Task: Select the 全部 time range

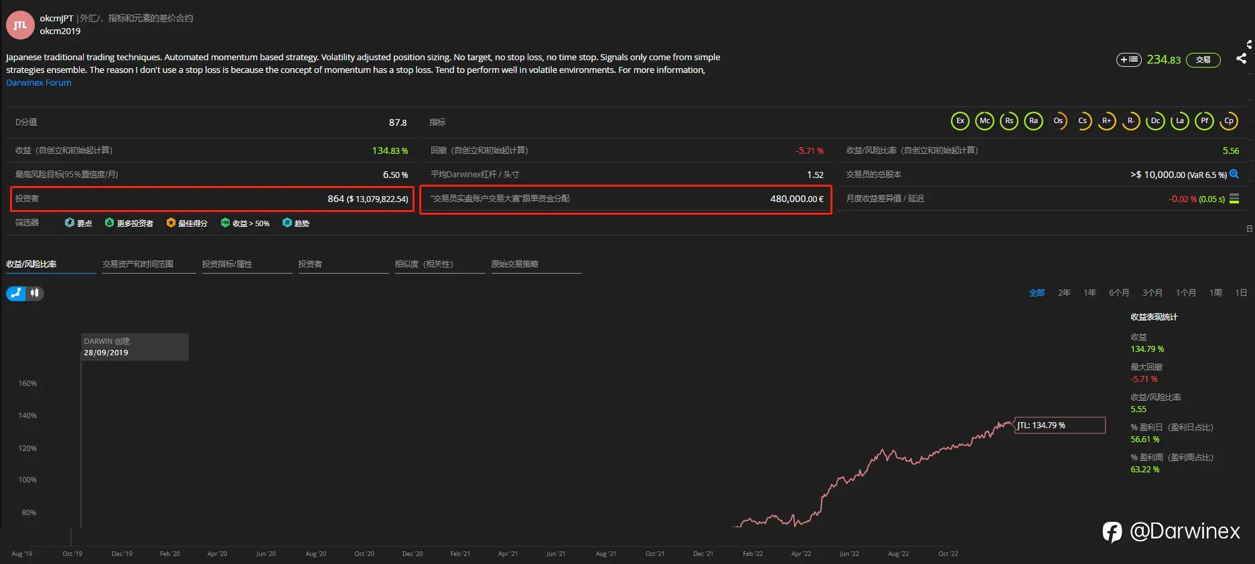Action: coord(1037,293)
